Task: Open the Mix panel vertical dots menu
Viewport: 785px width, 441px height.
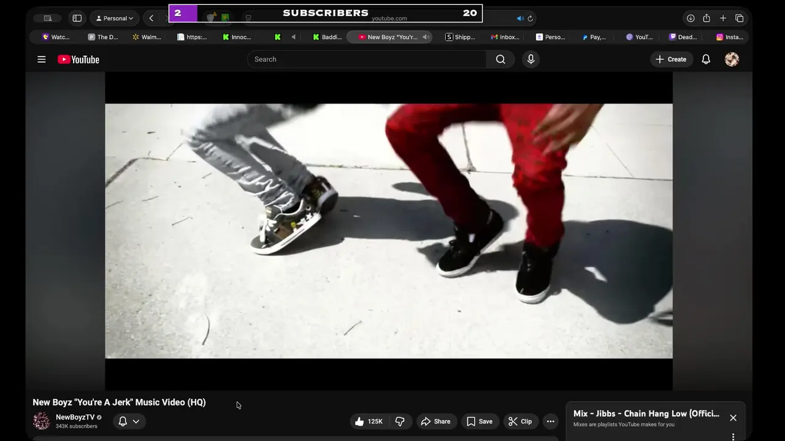Action: pyautogui.click(x=733, y=437)
